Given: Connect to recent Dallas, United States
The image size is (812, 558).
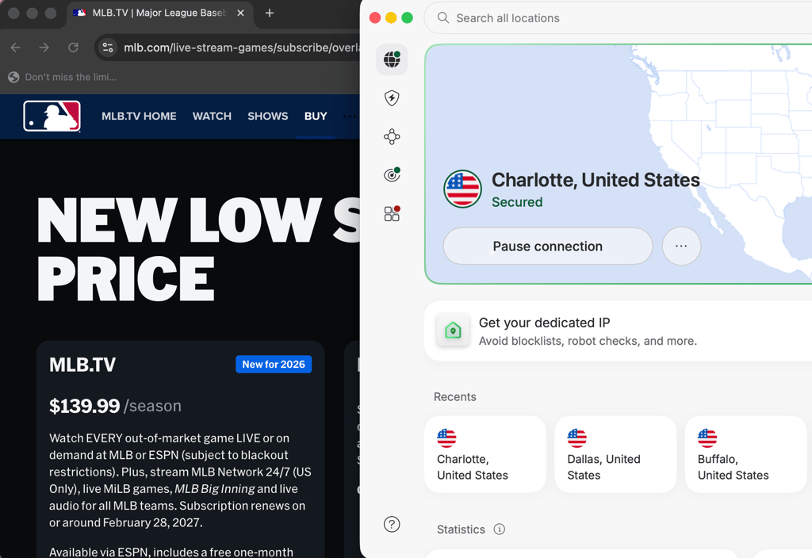Looking at the screenshot, I should (x=615, y=454).
